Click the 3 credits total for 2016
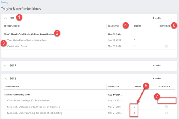Screen dimensions: 179x119 [157, 79]
